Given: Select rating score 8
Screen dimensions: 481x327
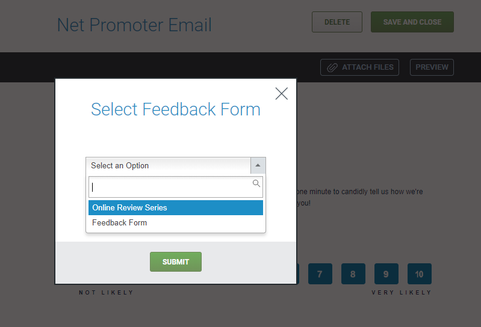Looking at the screenshot, I should point(353,274).
